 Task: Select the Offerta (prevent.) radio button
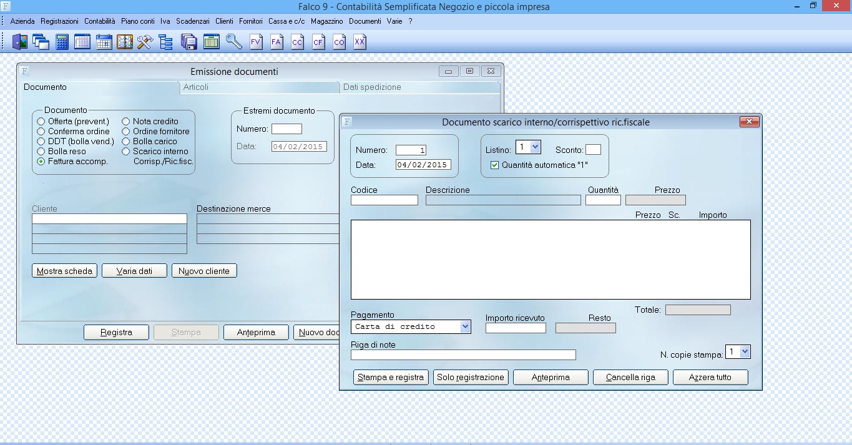point(41,121)
